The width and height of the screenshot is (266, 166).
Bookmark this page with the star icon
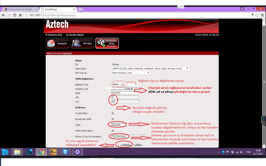(257, 15)
